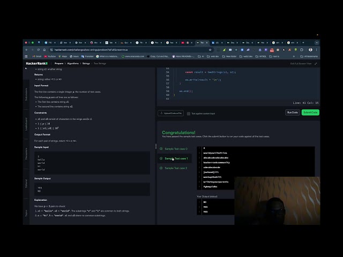Switch to the Leaderboard side tab
The image size is (343, 257).
point(26,124)
